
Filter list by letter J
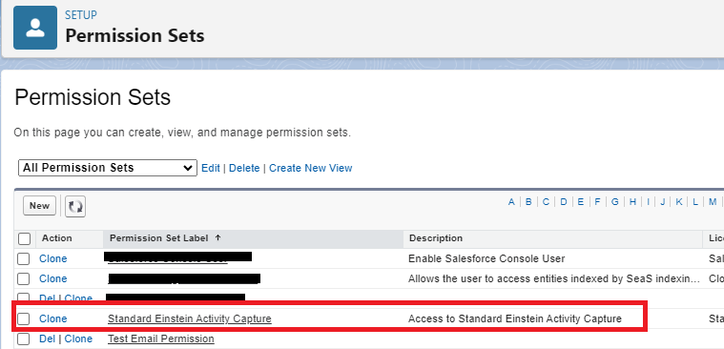click(x=663, y=202)
